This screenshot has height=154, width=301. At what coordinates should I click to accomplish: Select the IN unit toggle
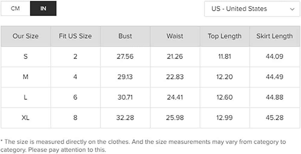click(x=43, y=8)
